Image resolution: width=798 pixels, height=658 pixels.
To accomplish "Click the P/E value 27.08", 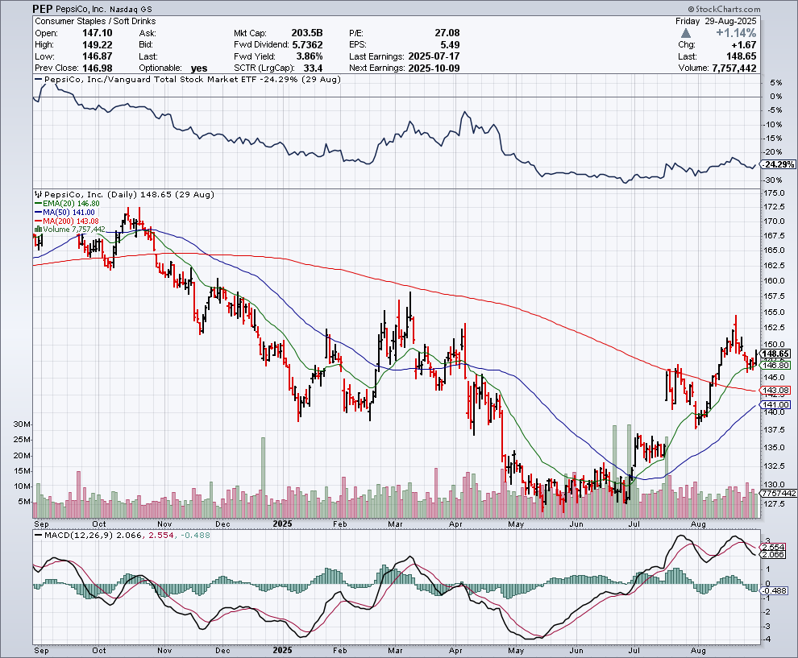I will pyautogui.click(x=447, y=33).
